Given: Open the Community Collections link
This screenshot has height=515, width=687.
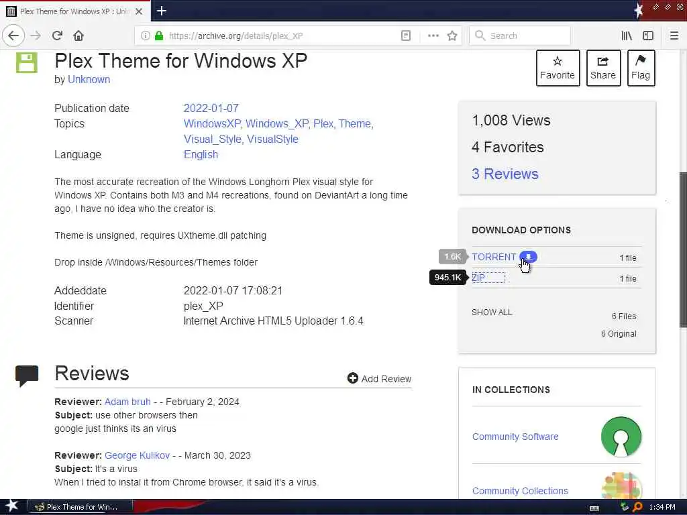Looking at the screenshot, I should point(520,491).
